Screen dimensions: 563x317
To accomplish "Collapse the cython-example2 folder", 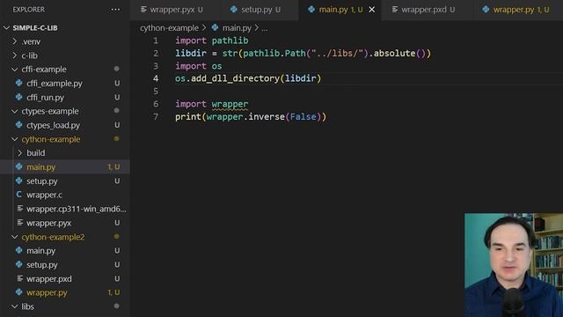I will coord(15,237).
